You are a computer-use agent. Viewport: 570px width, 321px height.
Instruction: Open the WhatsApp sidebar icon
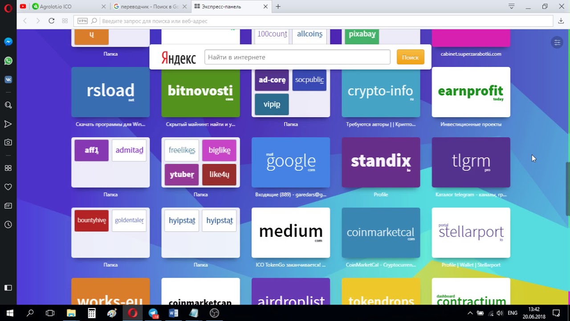pyautogui.click(x=8, y=61)
